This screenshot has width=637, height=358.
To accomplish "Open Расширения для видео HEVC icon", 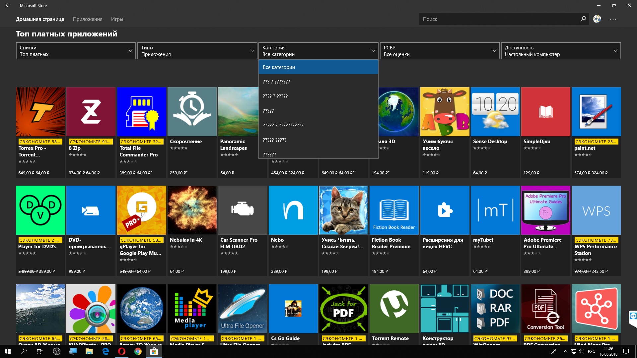I will click(x=445, y=210).
